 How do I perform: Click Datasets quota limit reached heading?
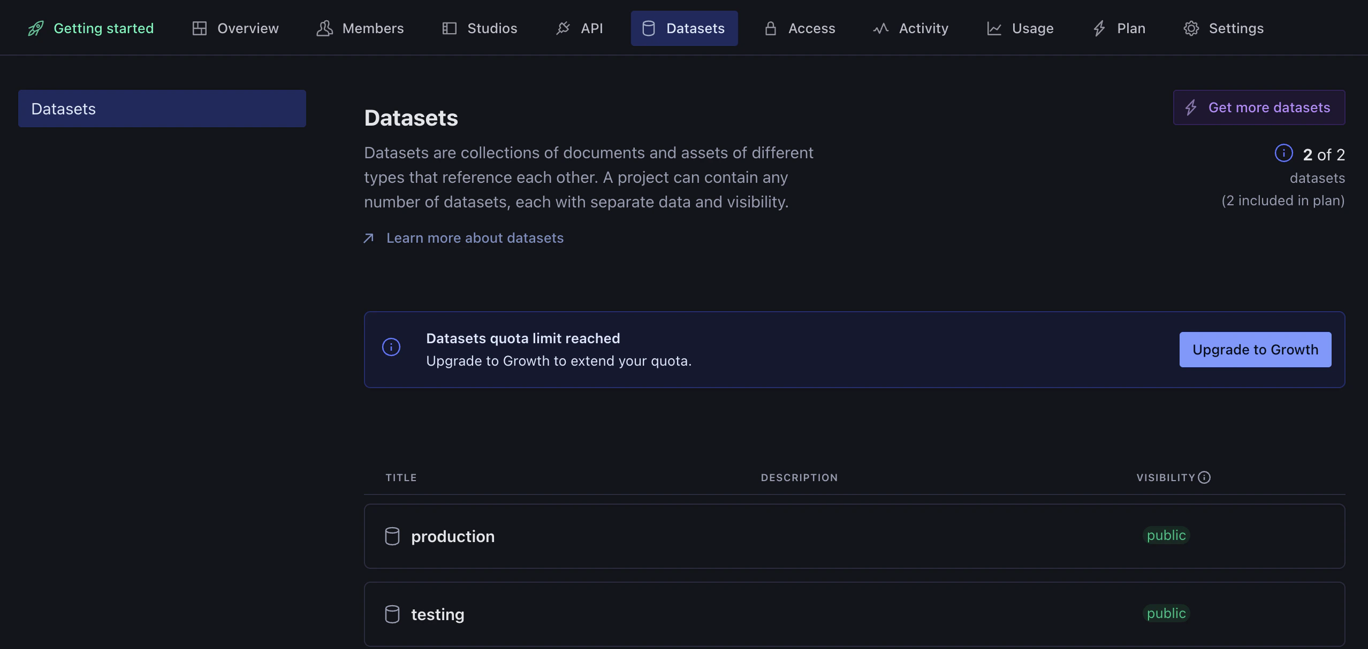(x=523, y=338)
